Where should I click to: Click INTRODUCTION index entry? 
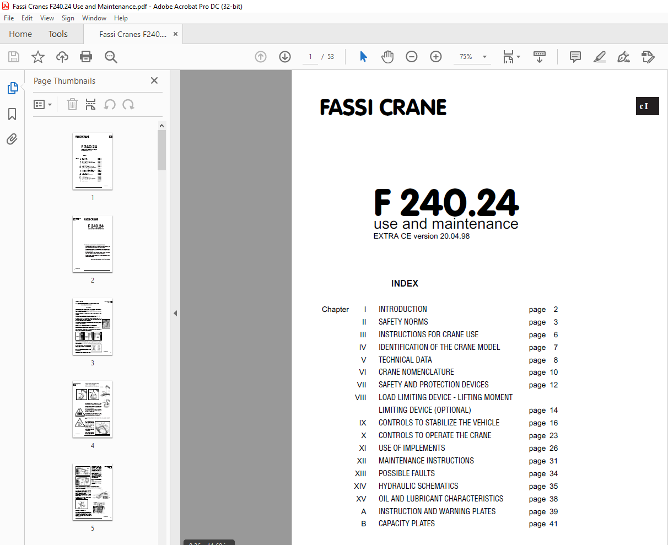tap(402, 309)
